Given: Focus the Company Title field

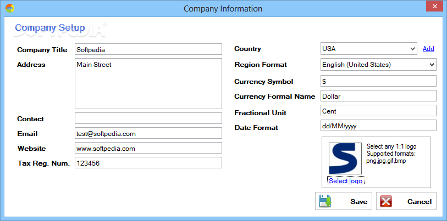Looking at the screenshot, I should (x=148, y=49).
